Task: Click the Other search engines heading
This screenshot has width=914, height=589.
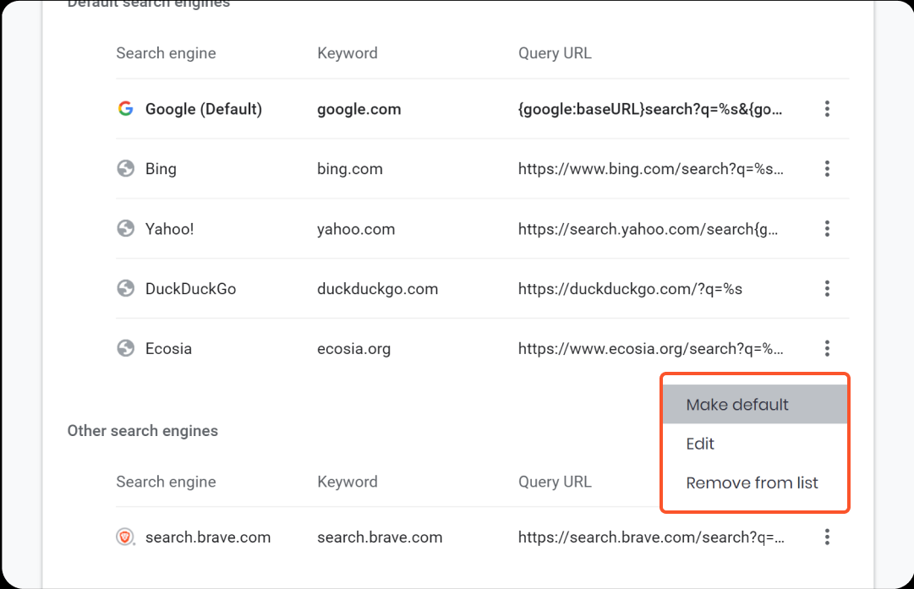Action: pyautogui.click(x=143, y=431)
